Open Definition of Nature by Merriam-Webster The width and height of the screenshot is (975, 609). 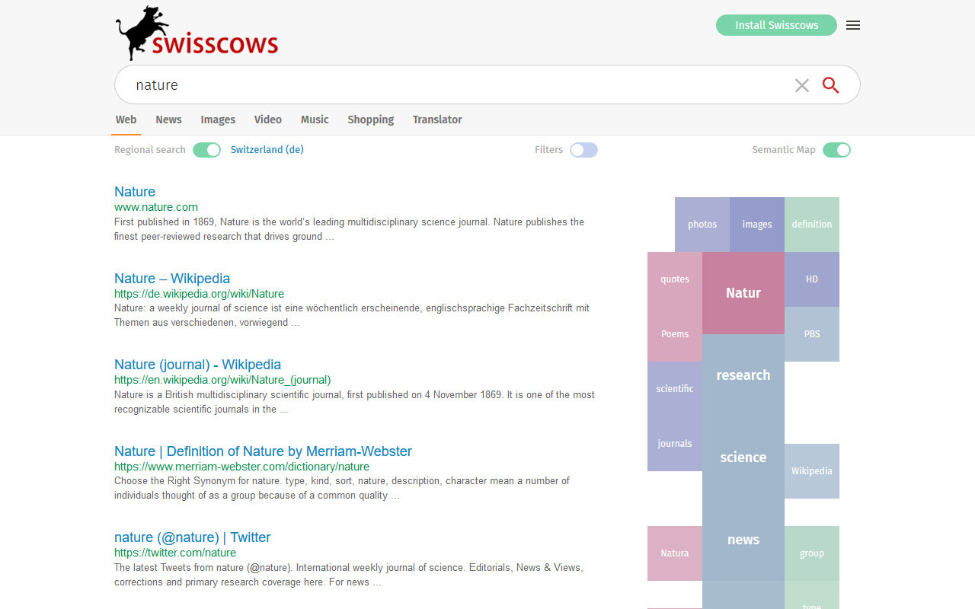(263, 451)
